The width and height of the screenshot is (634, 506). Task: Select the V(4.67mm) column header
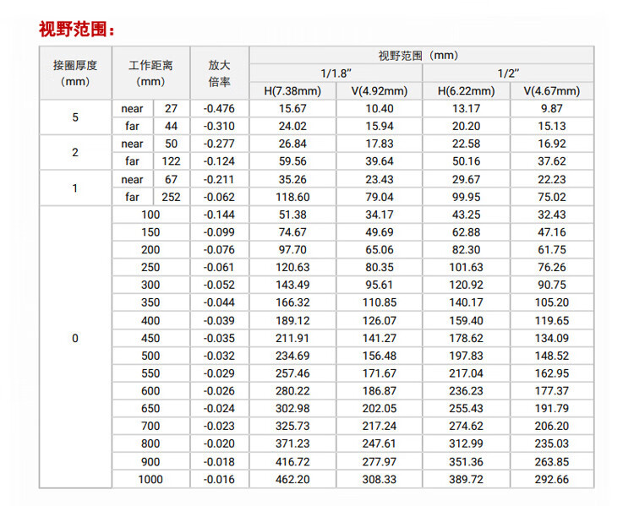pyautogui.click(x=552, y=91)
